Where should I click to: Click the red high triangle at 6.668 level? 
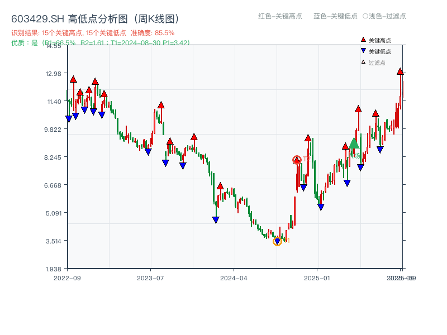(x=220, y=186)
